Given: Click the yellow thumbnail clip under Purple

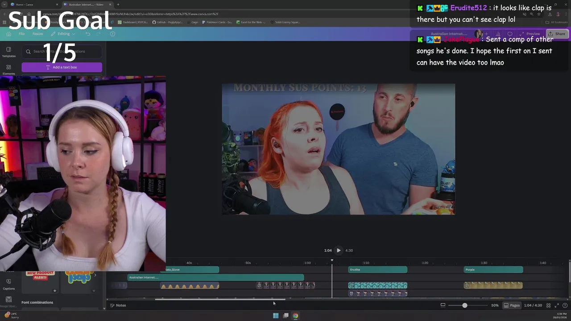Looking at the screenshot, I should pos(493,285).
